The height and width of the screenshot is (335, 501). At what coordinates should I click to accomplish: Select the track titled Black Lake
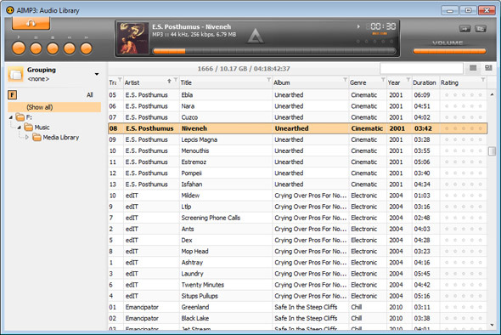(x=297, y=318)
